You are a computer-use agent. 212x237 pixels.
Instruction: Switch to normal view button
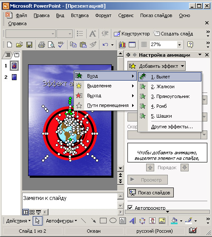pos(25,212)
